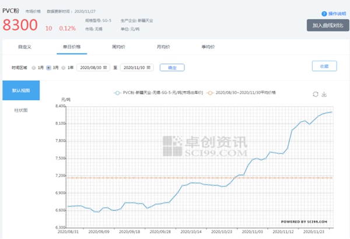Viewport: 350px width, 239px height.
Task: Click the 加入曲线对比 button
Action: (x=328, y=25)
